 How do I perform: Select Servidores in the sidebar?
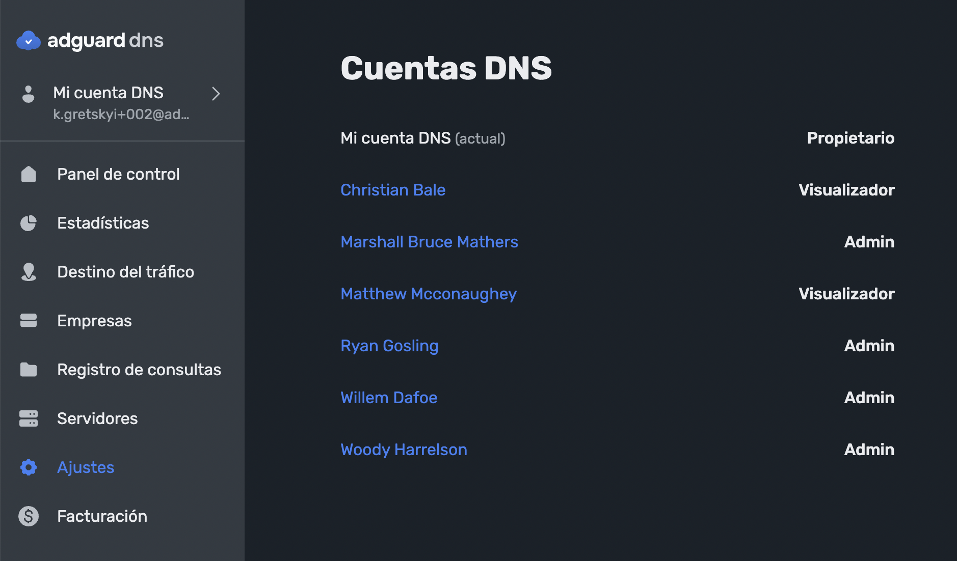(x=97, y=418)
